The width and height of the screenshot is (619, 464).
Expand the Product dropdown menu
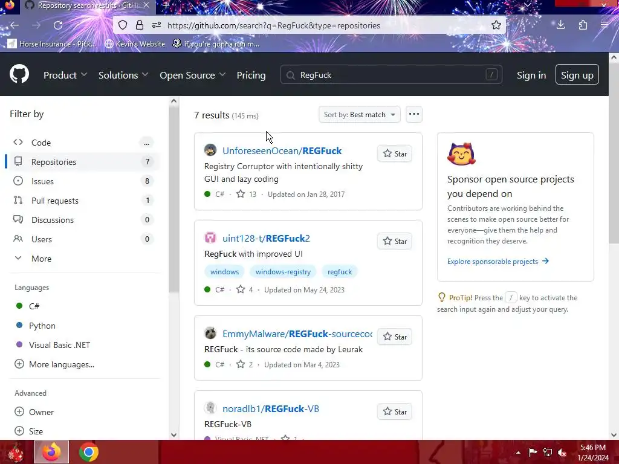(x=65, y=75)
